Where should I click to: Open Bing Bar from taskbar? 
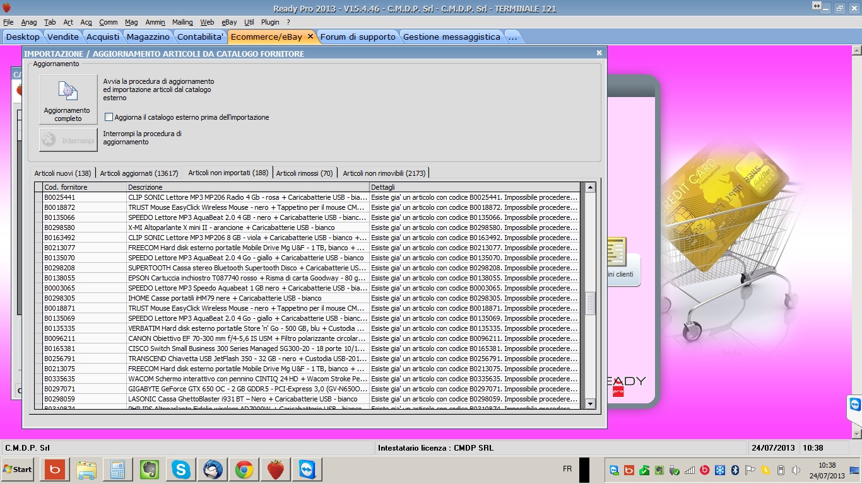(x=55, y=470)
